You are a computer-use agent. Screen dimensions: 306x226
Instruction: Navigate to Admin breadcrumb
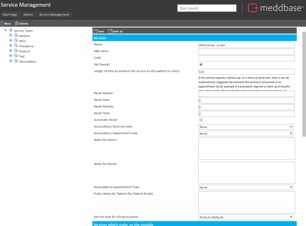click(x=28, y=15)
